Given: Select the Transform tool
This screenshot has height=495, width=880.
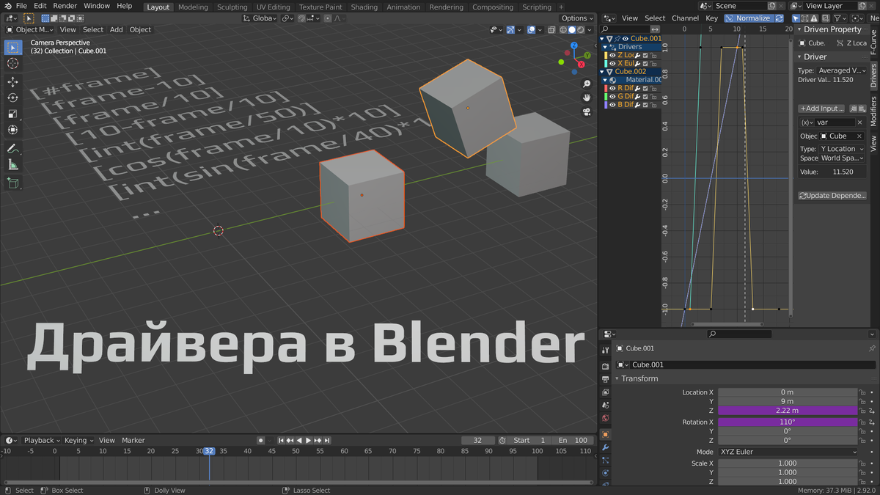Looking at the screenshot, I should pos(12,130).
